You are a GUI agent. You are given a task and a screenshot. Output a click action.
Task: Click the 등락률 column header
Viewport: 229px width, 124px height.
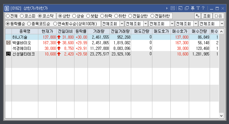(x=81, y=31)
